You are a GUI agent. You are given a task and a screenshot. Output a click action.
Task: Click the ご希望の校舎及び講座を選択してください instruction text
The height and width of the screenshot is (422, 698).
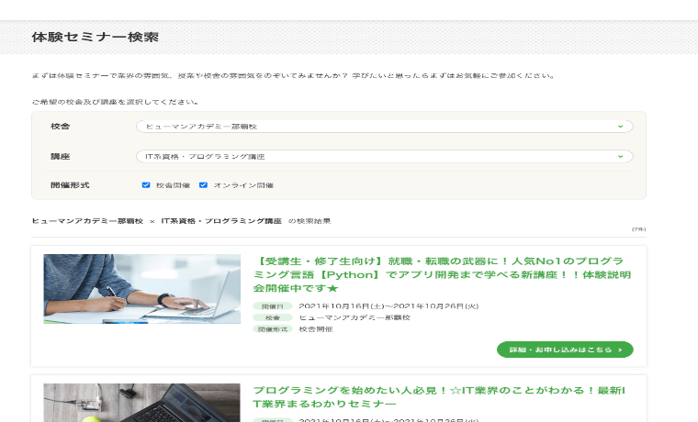[x=116, y=102]
